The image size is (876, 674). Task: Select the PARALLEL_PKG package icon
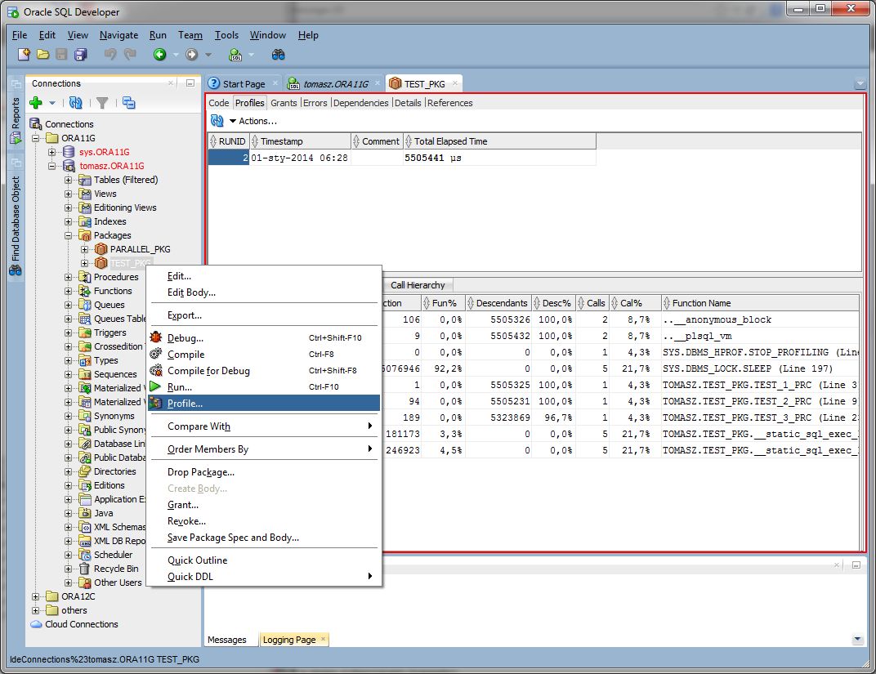pyautogui.click(x=101, y=249)
